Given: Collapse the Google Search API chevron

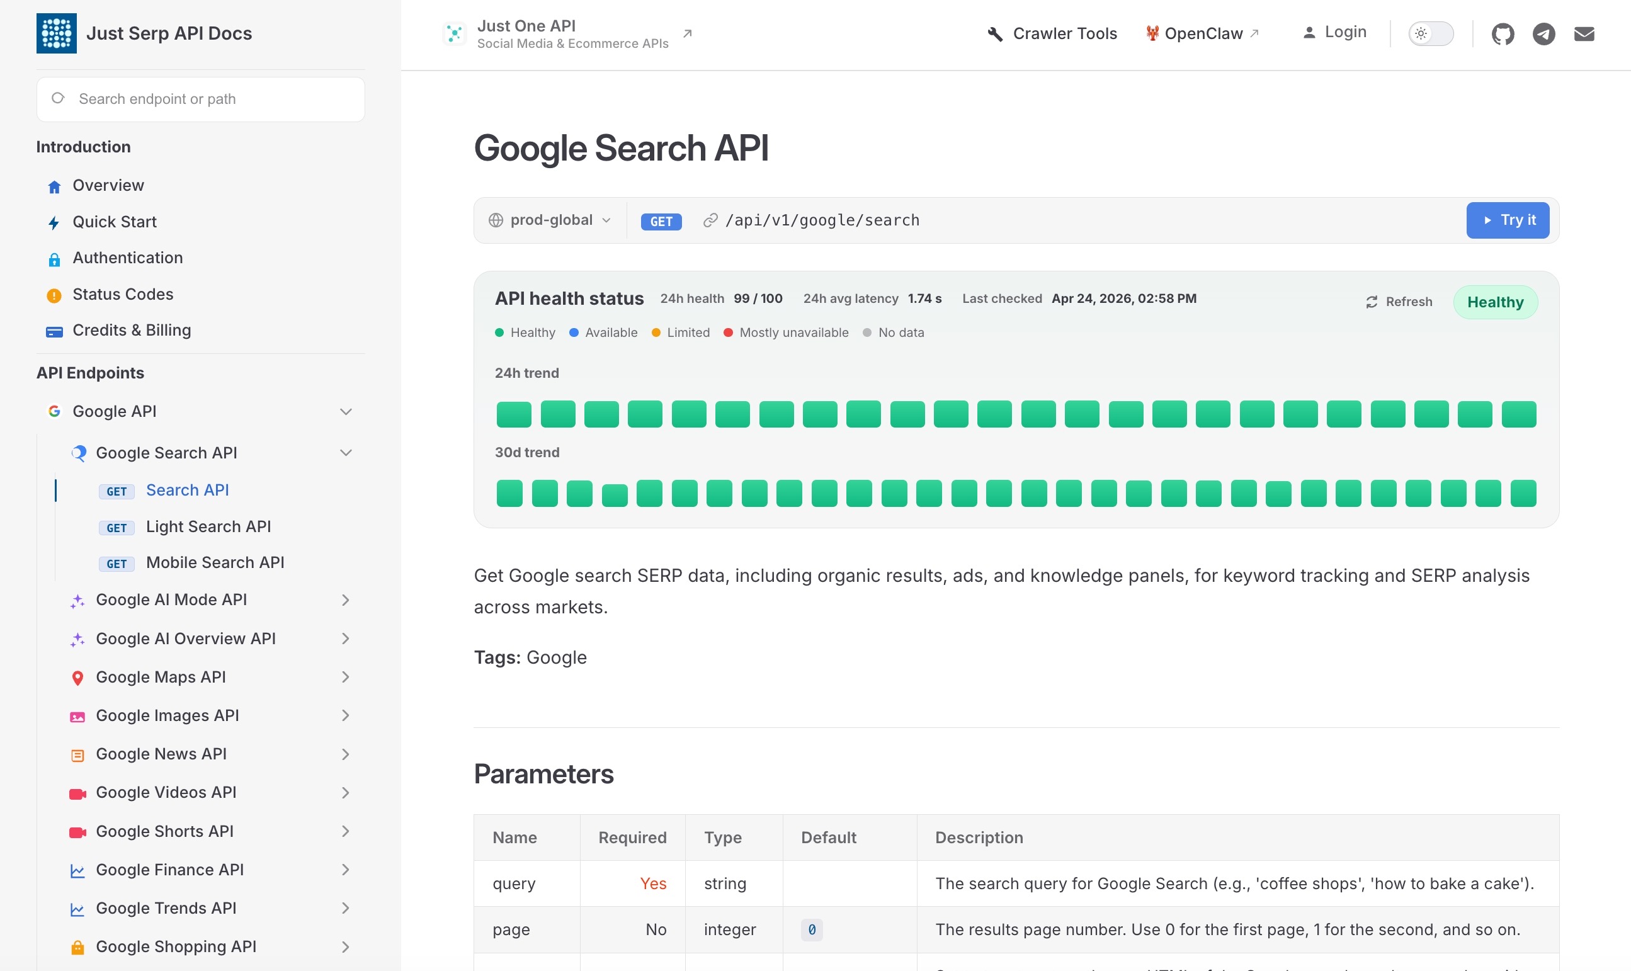Looking at the screenshot, I should tap(346, 453).
